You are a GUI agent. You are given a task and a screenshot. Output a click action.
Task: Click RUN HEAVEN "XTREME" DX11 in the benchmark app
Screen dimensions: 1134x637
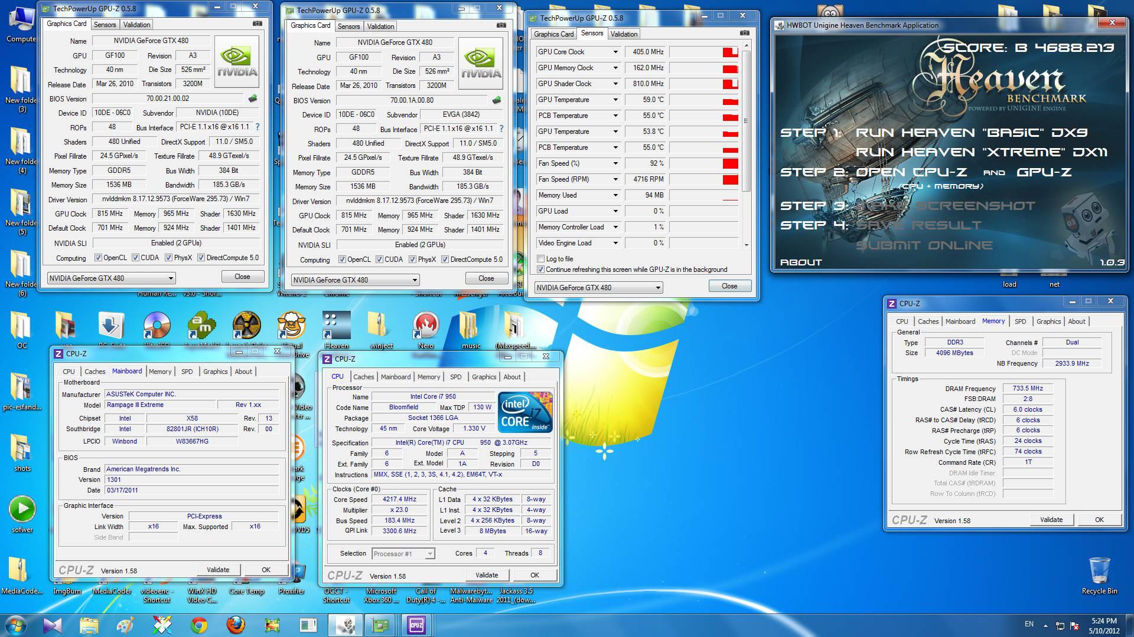[x=982, y=152]
